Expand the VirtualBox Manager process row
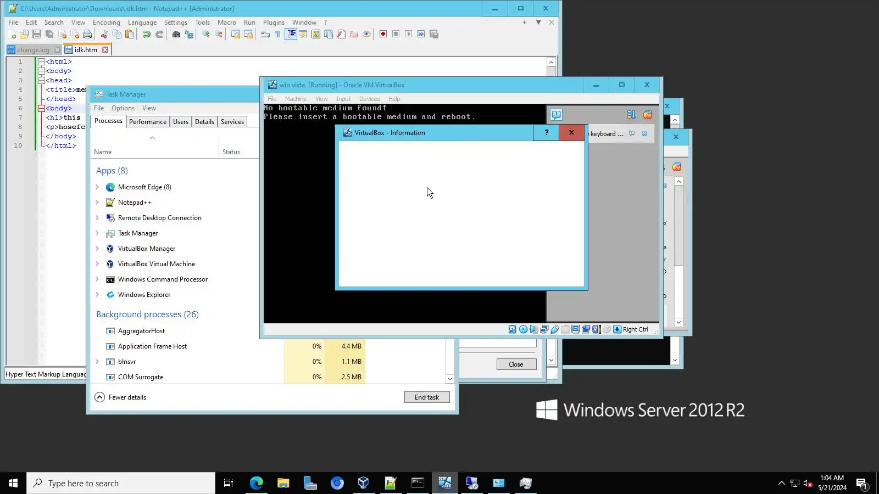 (x=97, y=249)
